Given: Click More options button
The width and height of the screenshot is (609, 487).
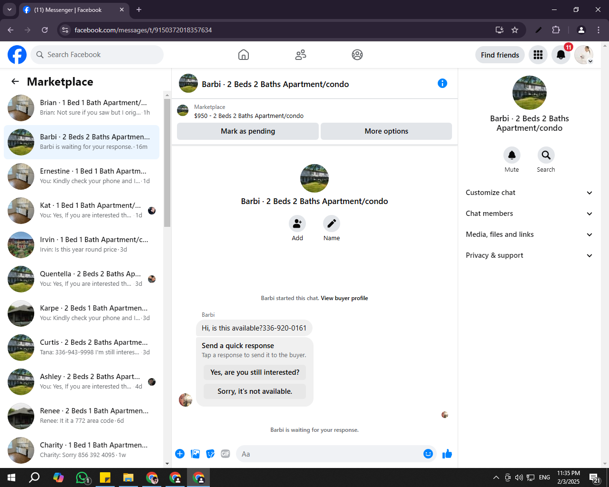Looking at the screenshot, I should click(386, 131).
